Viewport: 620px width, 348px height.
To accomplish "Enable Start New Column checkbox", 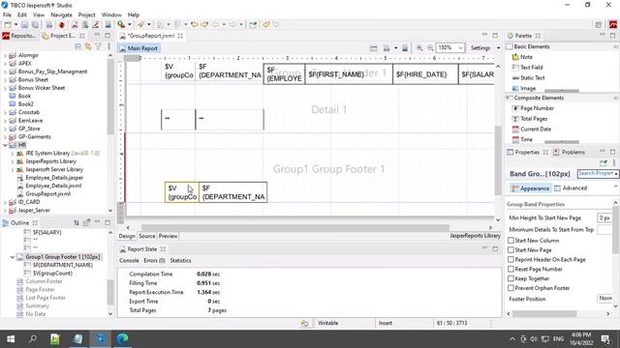I will click(511, 241).
